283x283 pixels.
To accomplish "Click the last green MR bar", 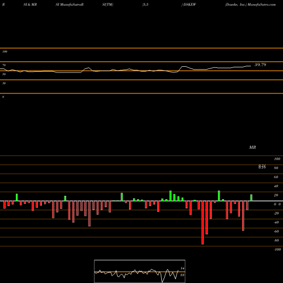I will tap(251, 198).
